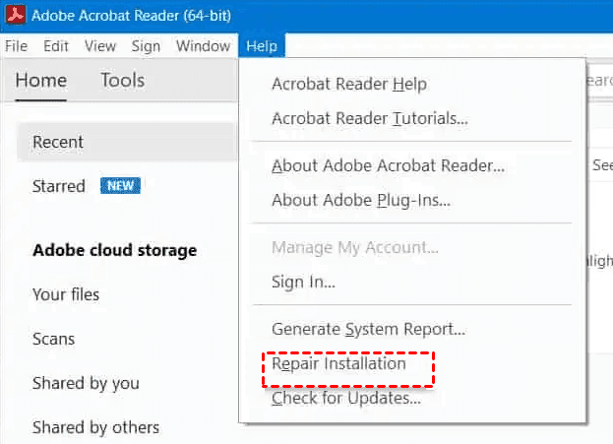Open the Edit menu

point(56,46)
